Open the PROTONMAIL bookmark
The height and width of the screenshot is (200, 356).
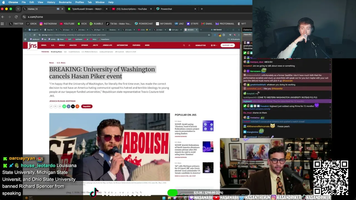pyautogui.click(x=224, y=24)
